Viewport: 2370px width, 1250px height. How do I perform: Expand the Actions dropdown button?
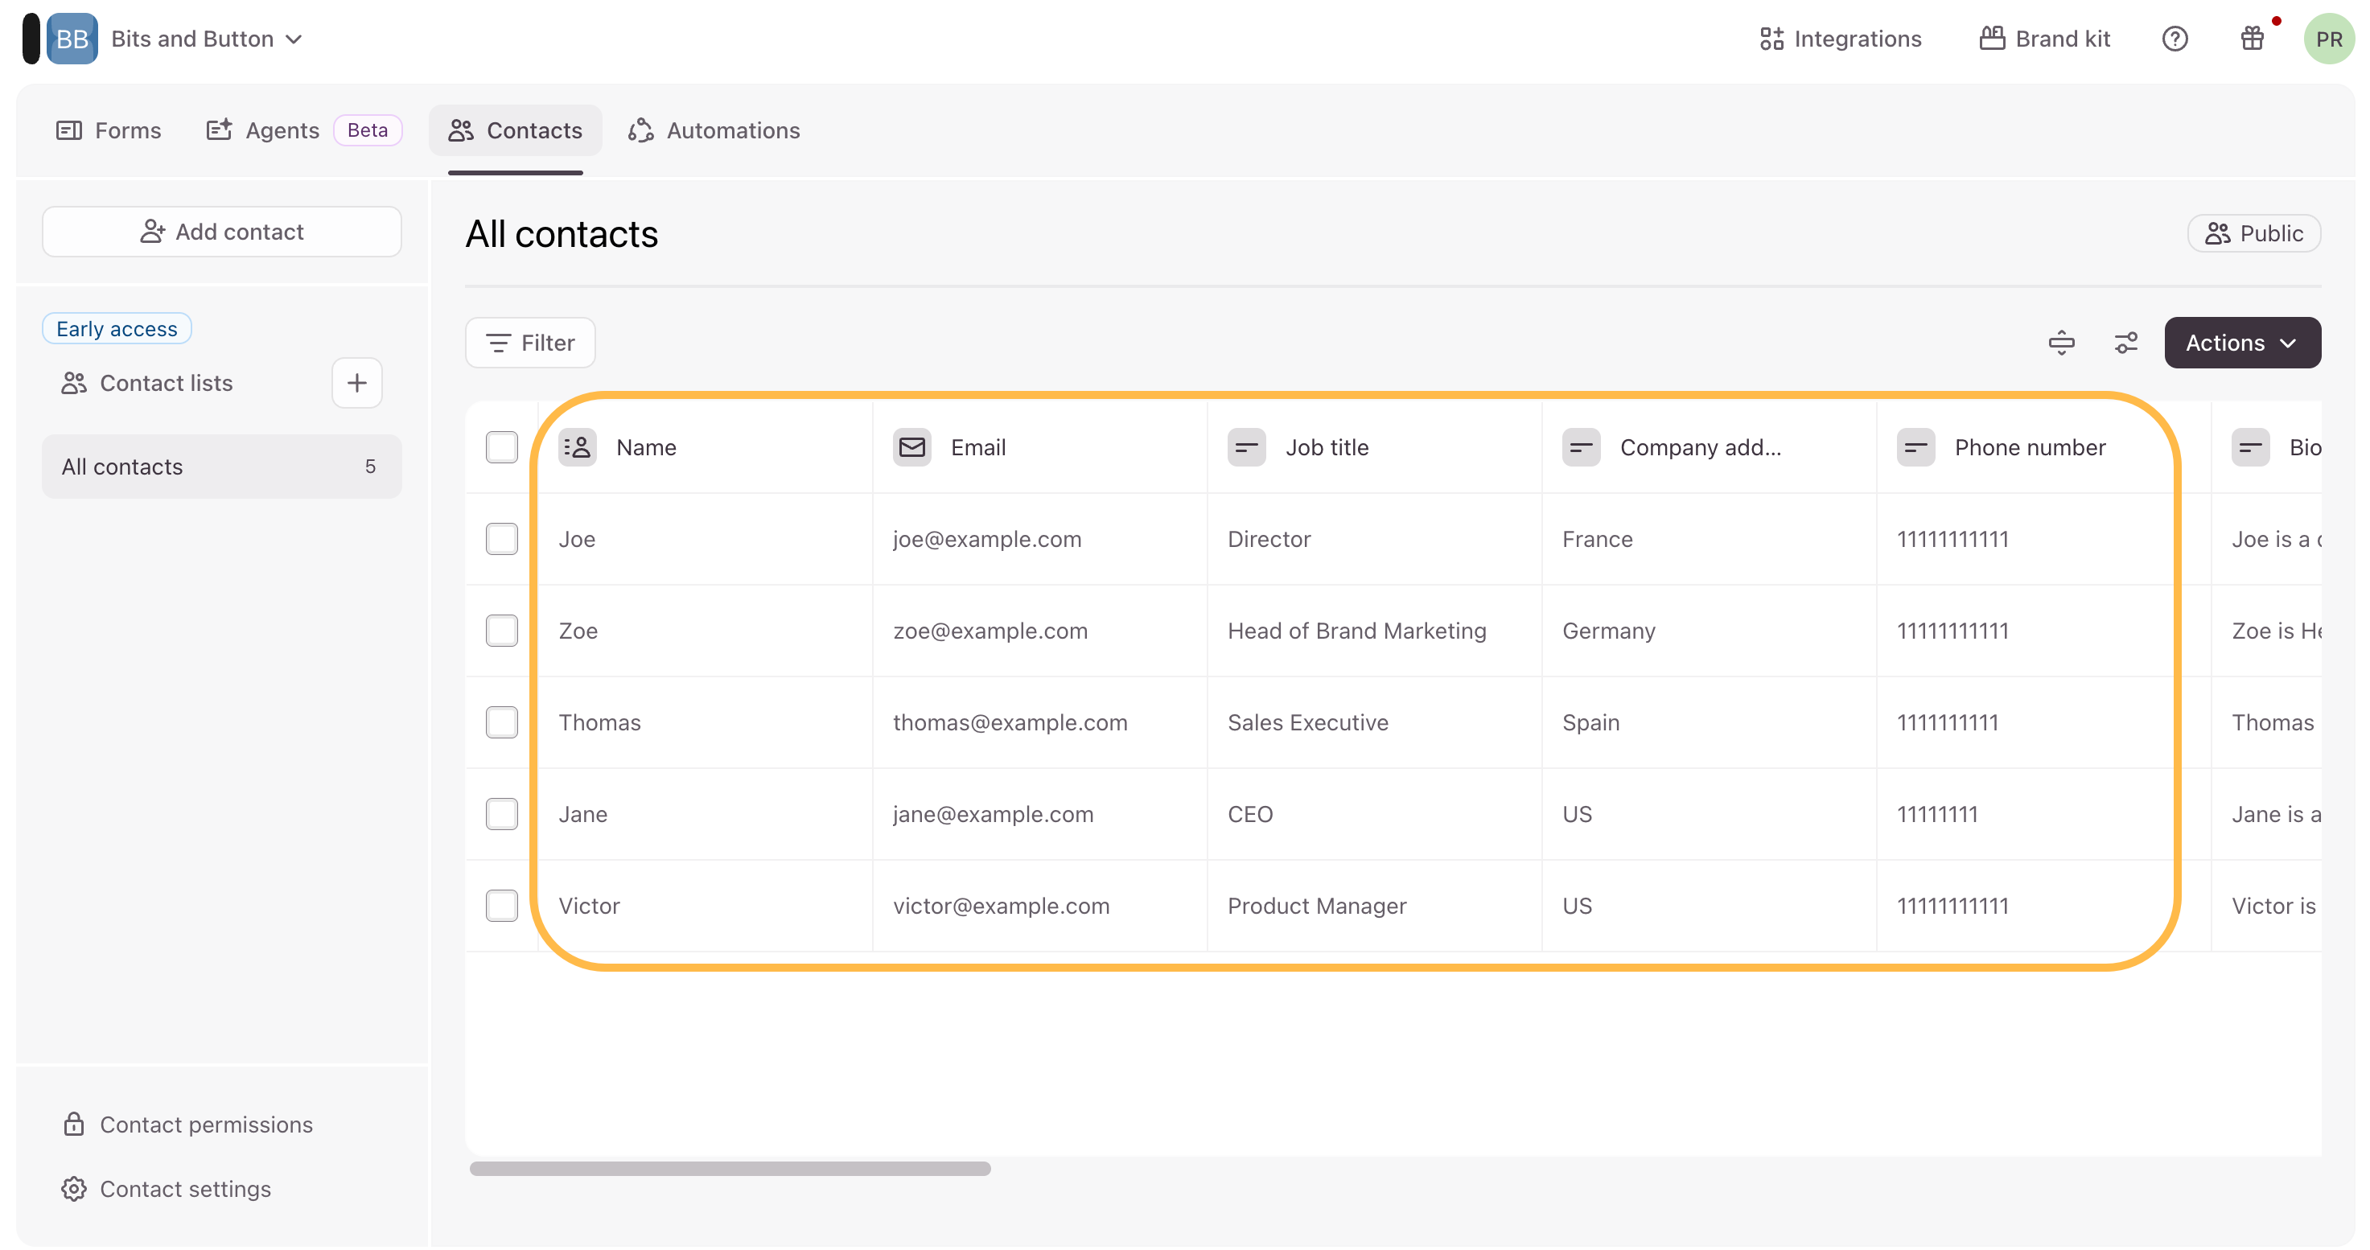click(2241, 343)
